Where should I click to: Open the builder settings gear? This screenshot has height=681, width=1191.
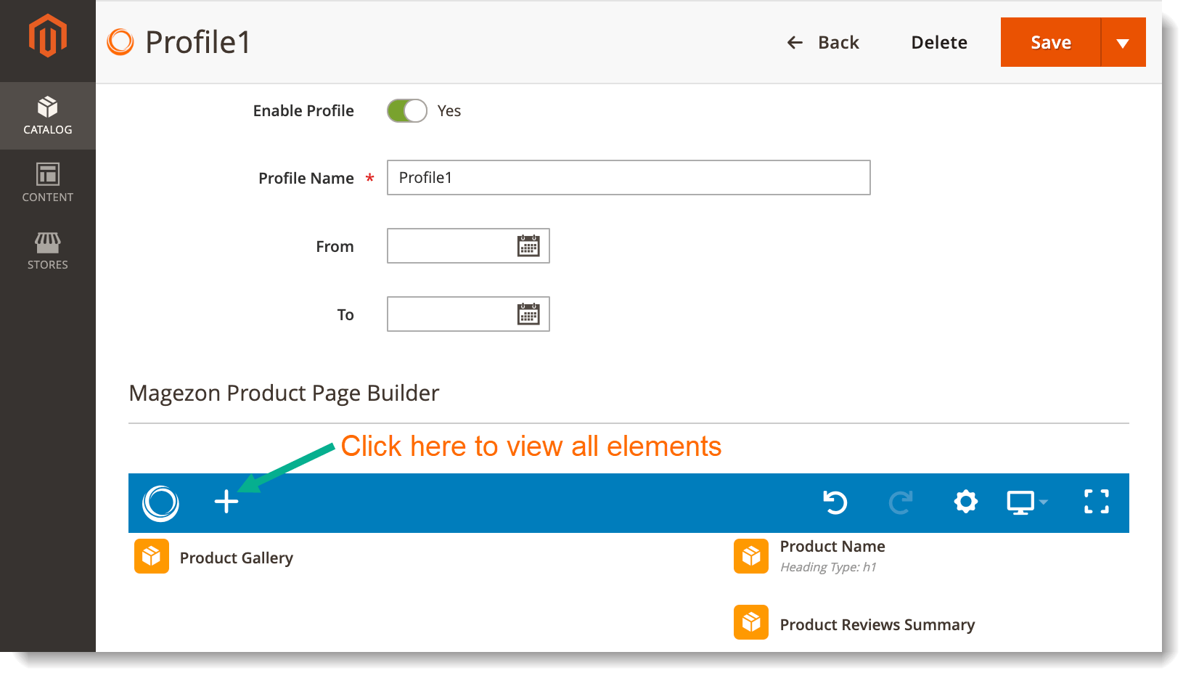pyautogui.click(x=965, y=502)
